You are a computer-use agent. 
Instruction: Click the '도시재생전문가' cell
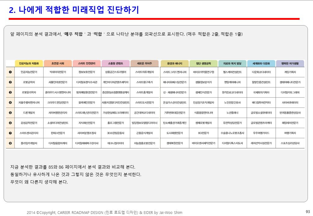tap(175, 133)
